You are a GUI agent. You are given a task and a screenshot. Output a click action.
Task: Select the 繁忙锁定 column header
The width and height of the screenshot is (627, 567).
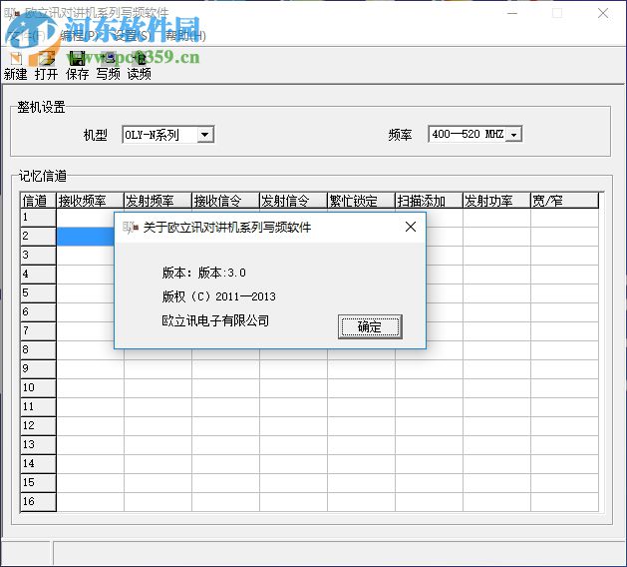362,201
